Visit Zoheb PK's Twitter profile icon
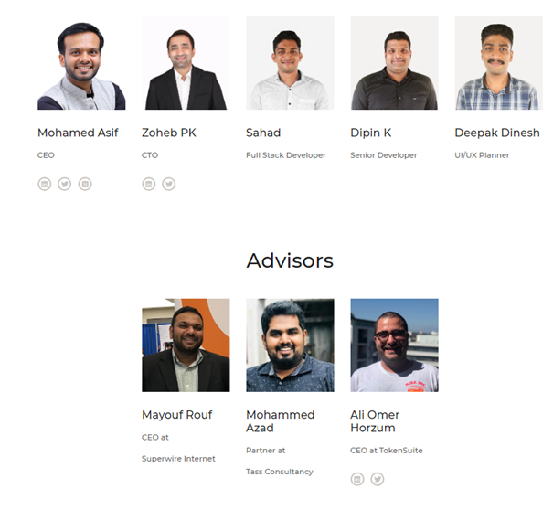This screenshot has height=510, width=553. [x=169, y=184]
